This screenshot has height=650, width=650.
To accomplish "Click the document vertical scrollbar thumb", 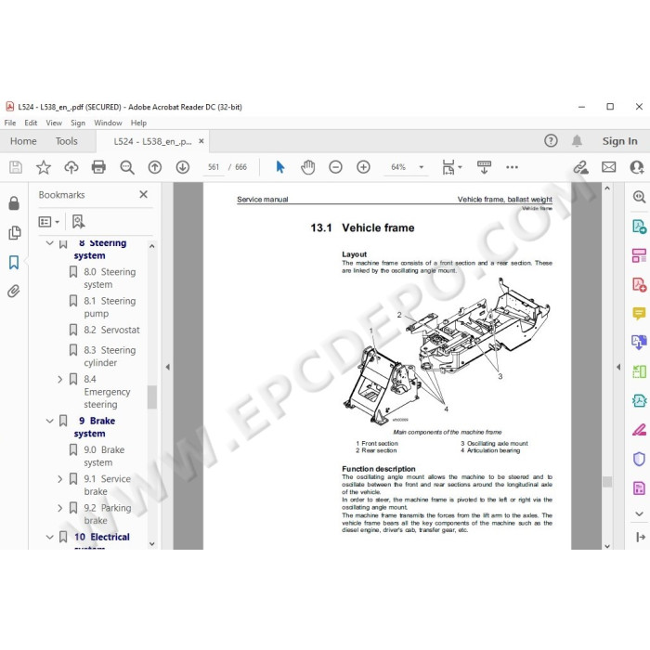I will point(607,482).
